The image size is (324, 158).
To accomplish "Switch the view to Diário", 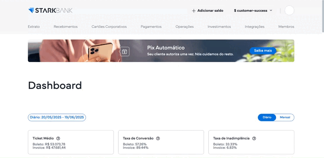I will pos(267,117).
